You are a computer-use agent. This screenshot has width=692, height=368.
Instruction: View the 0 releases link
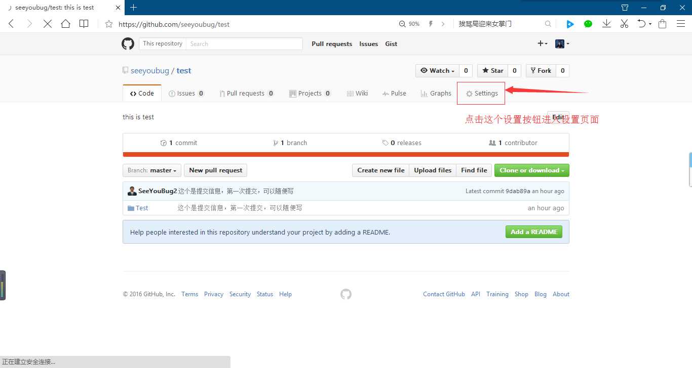tap(402, 143)
